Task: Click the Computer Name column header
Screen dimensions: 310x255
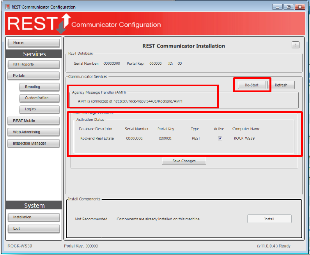Action: (246, 129)
